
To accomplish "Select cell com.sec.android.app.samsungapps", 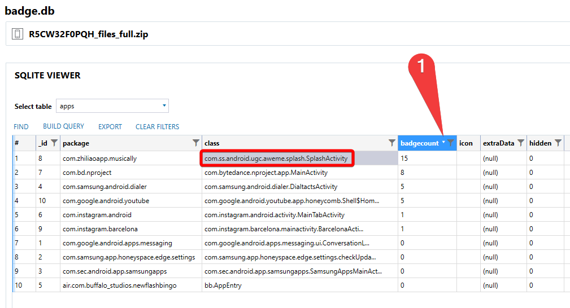I will 131,271.
